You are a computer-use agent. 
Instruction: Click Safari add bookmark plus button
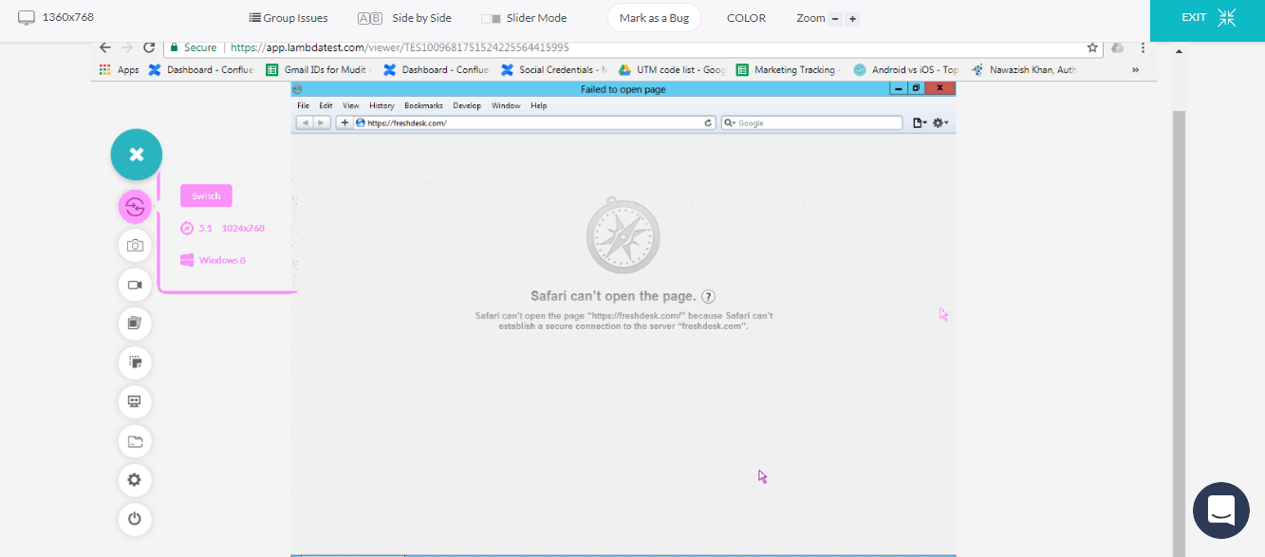[x=344, y=122]
